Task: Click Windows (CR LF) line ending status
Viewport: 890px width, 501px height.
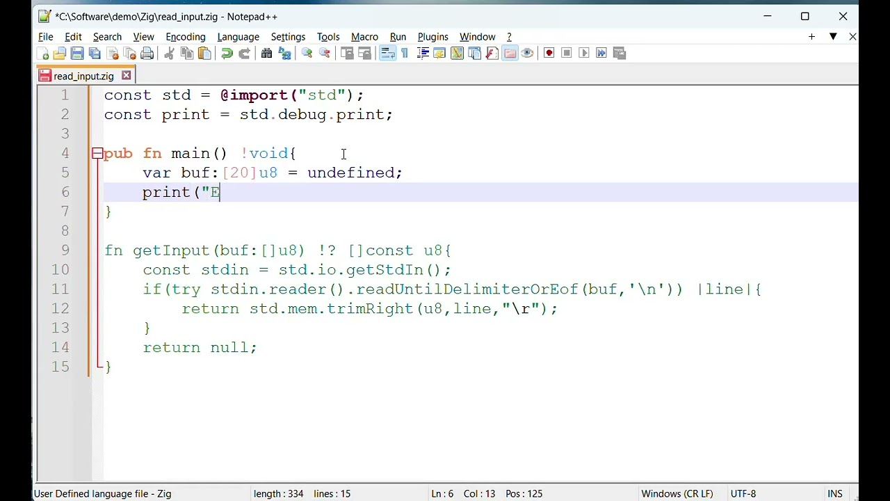Action: [x=677, y=493]
